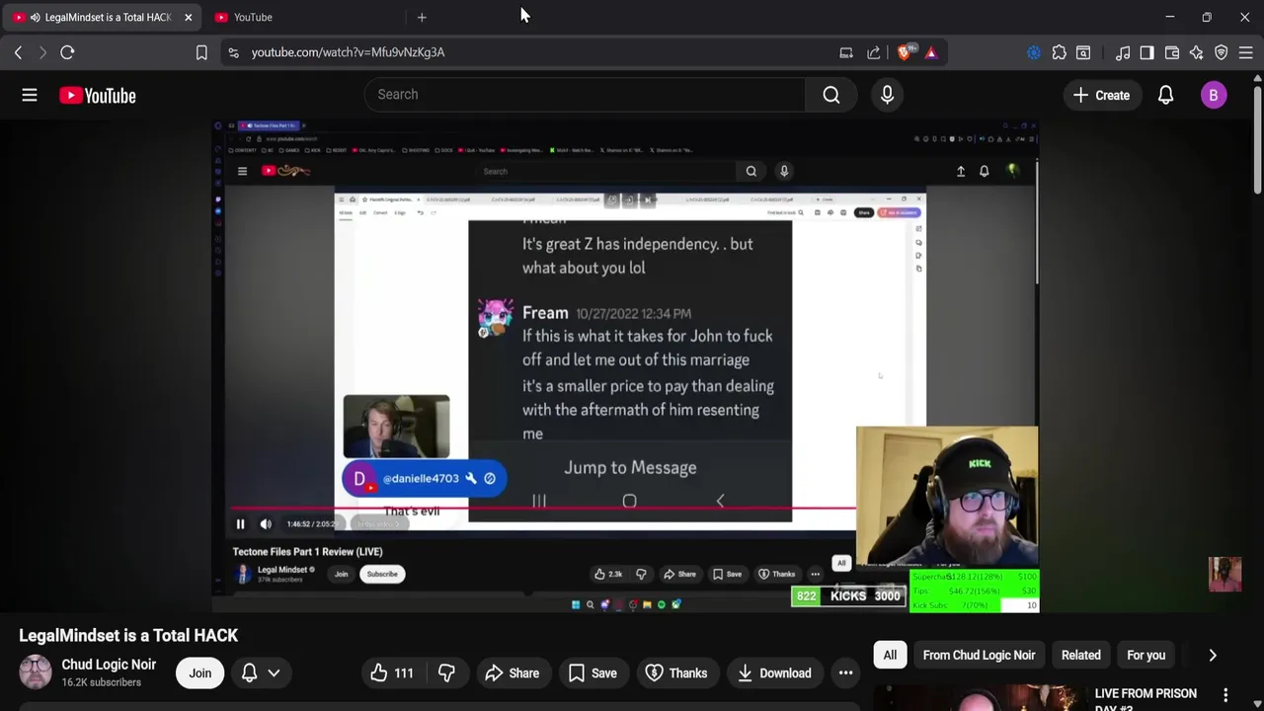
Task: Open the browser share page icon
Action: pos(874,52)
